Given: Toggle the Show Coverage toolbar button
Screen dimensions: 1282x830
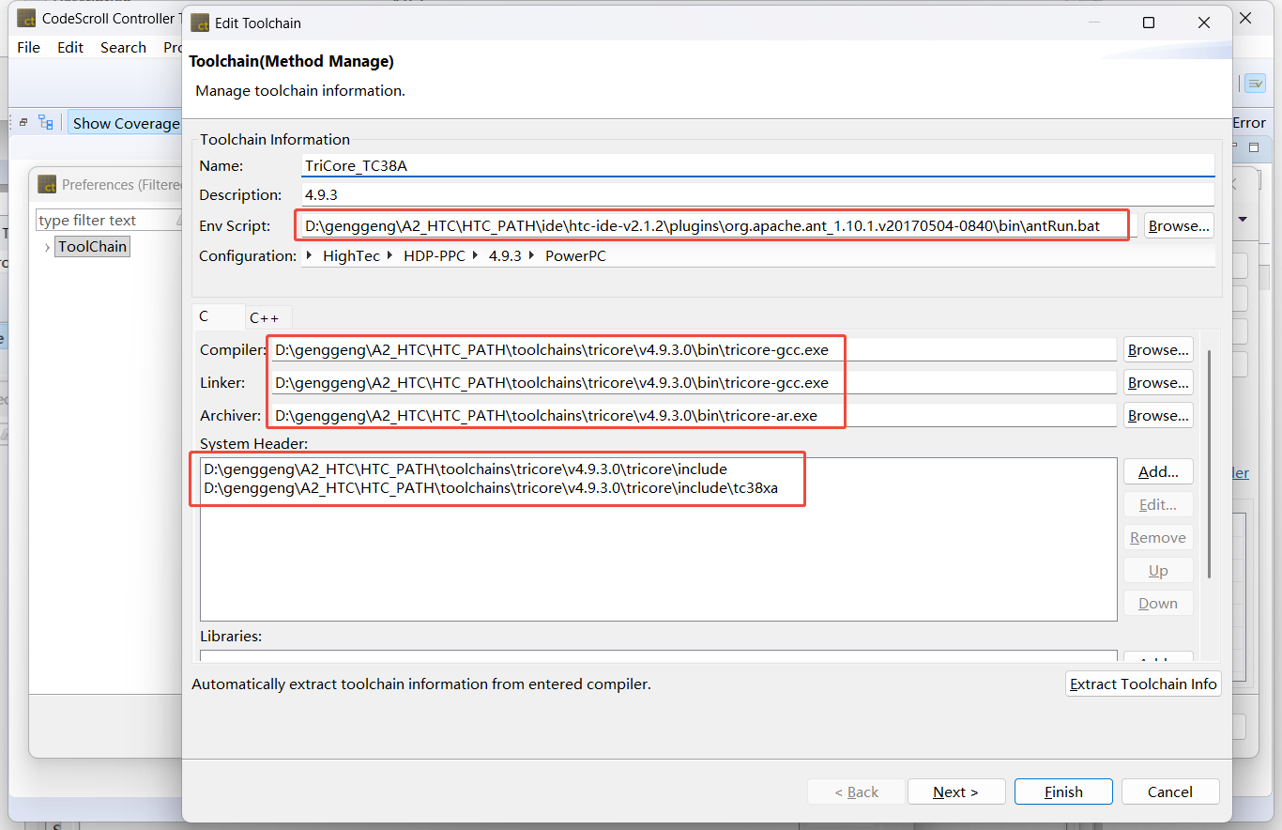Looking at the screenshot, I should pyautogui.click(x=125, y=123).
